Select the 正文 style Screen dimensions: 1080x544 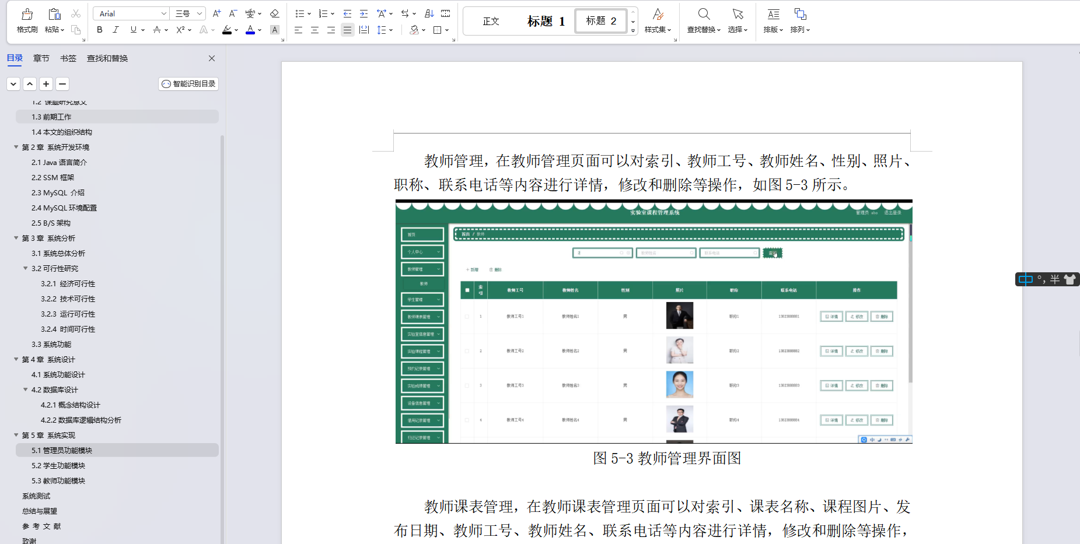491,21
